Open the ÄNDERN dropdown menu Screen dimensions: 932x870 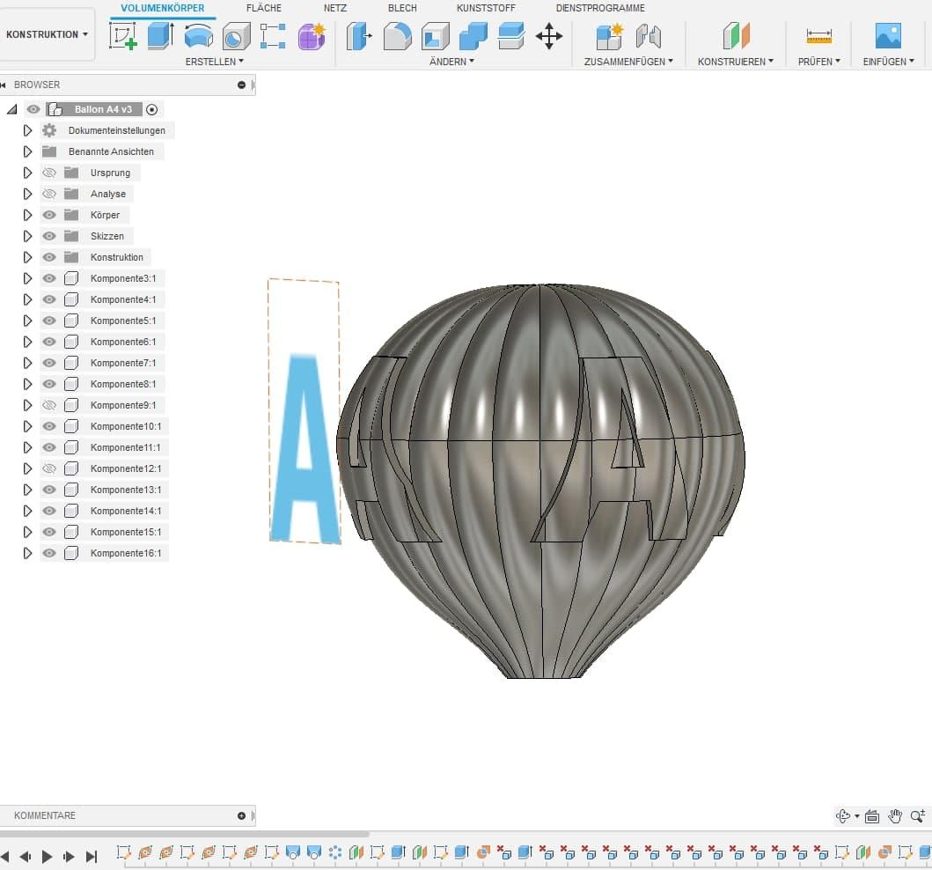[451, 62]
